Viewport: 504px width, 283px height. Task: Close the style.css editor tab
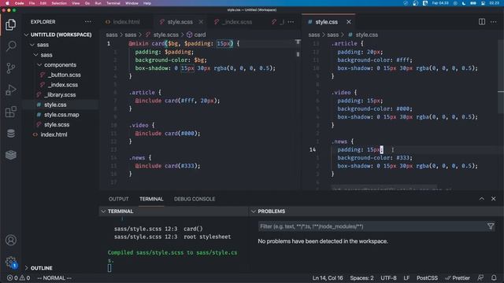coord(349,22)
